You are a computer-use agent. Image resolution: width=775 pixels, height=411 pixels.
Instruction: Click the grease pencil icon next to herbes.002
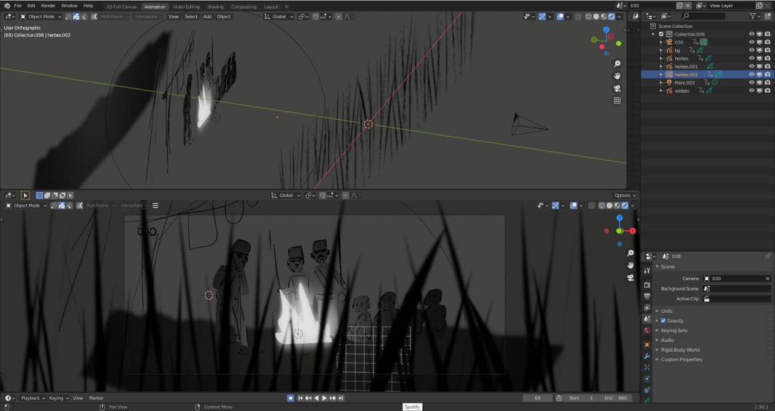point(718,74)
